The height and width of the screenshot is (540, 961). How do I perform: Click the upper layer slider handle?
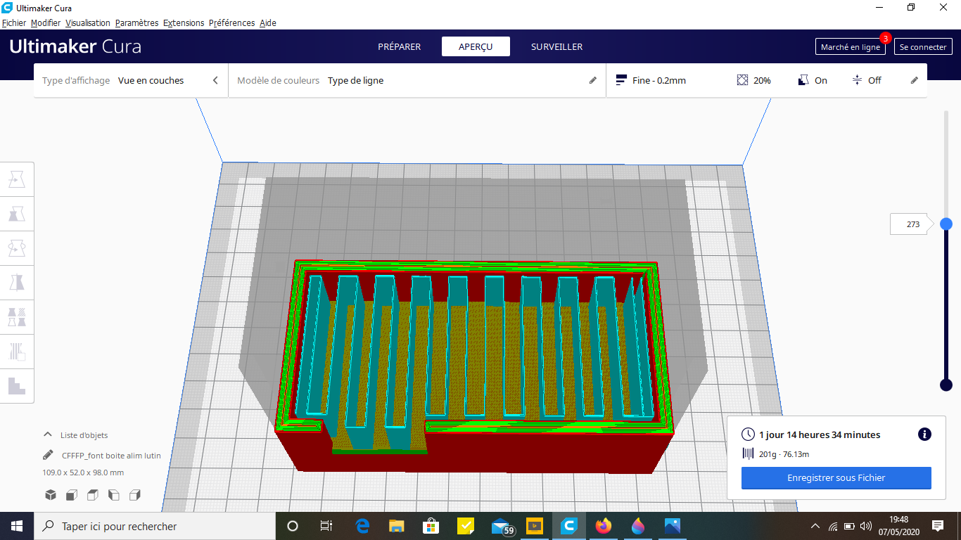(x=946, y=224)
